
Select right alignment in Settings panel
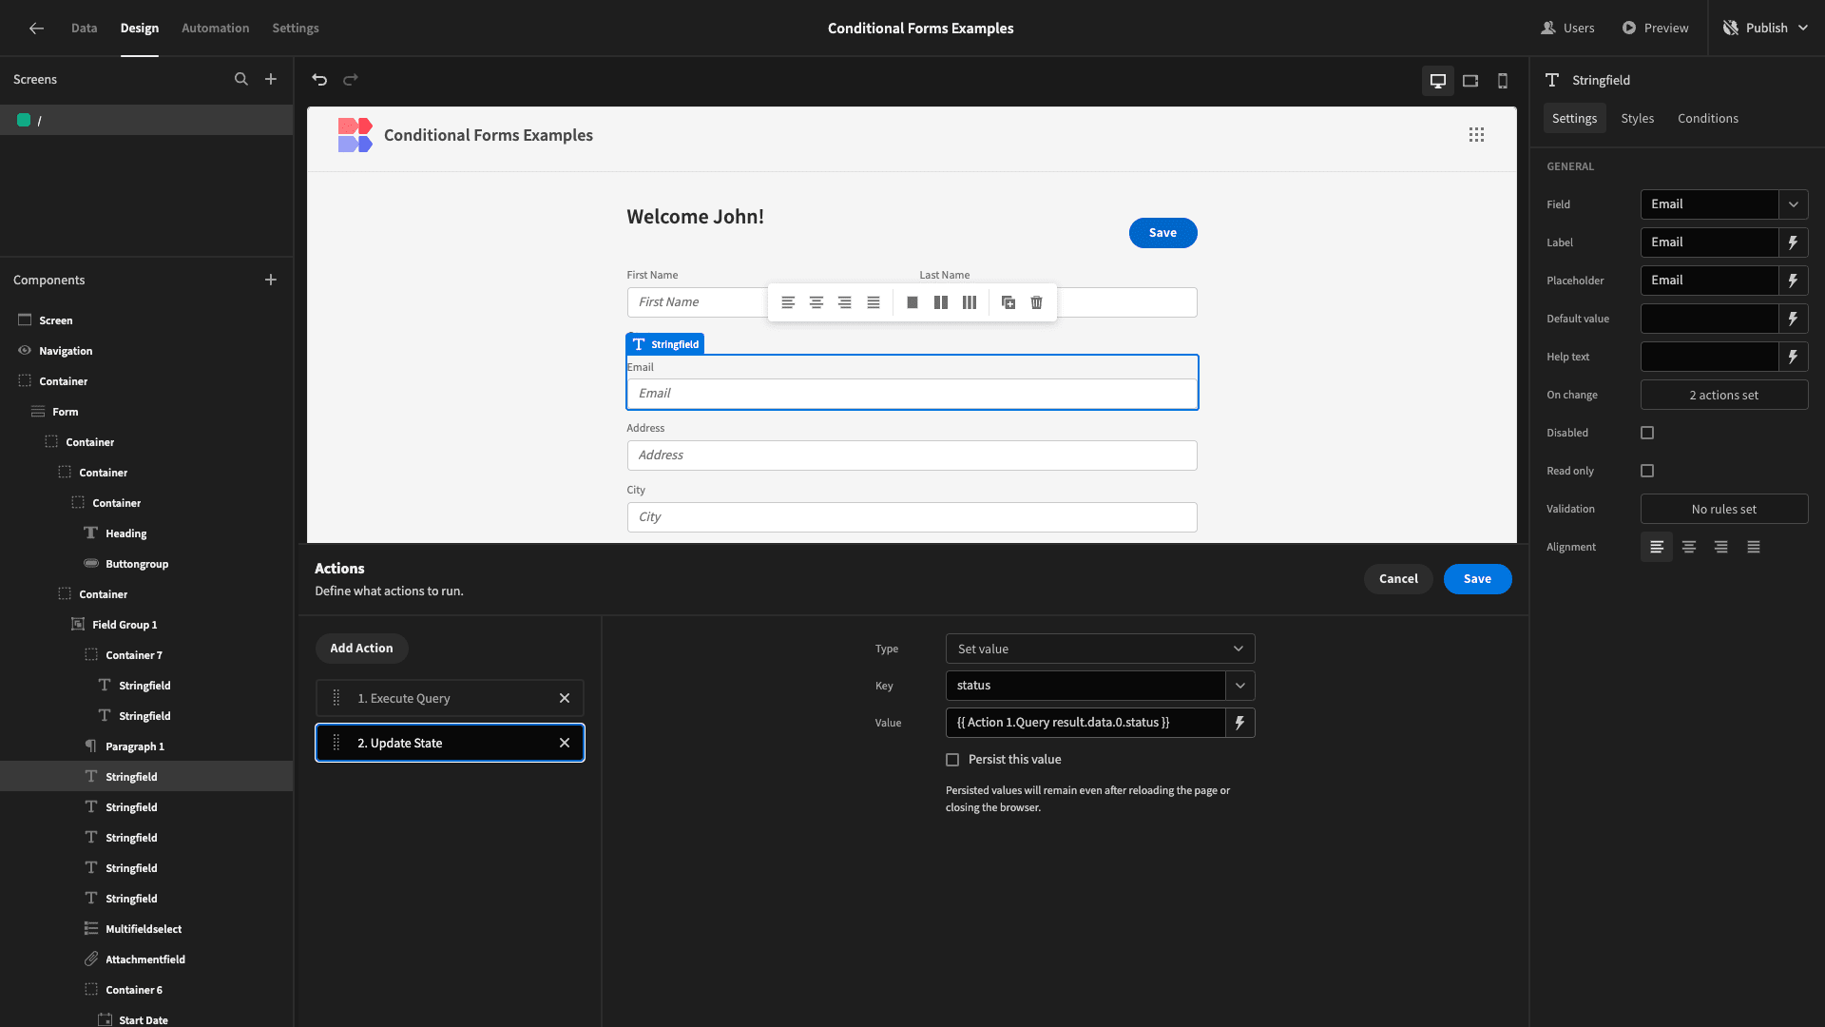coord(1721,547)
